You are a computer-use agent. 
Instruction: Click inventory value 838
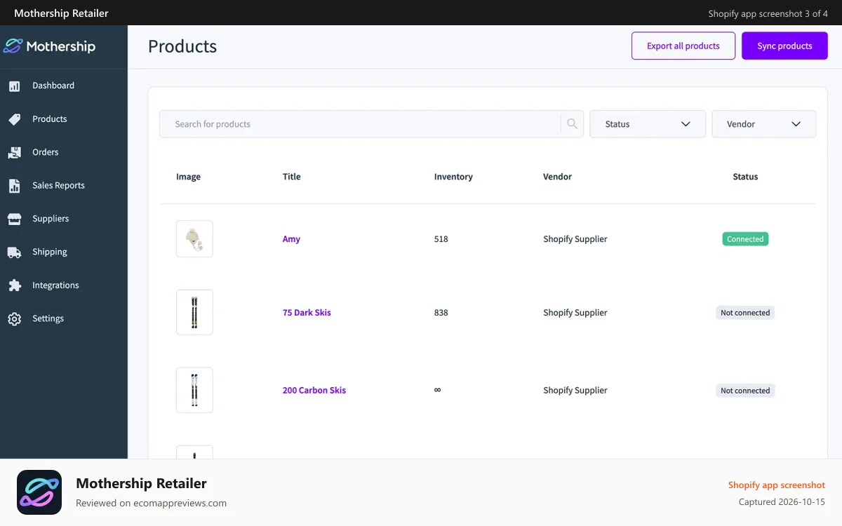(441, 313)
